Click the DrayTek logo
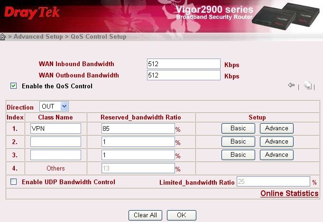Screen dimensions: 323x222 click(x=32, y=13)
